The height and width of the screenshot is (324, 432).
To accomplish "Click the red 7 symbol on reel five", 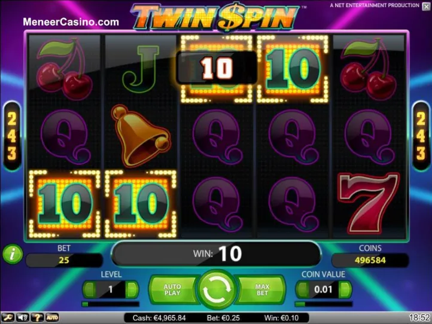I will pos(369,203).
